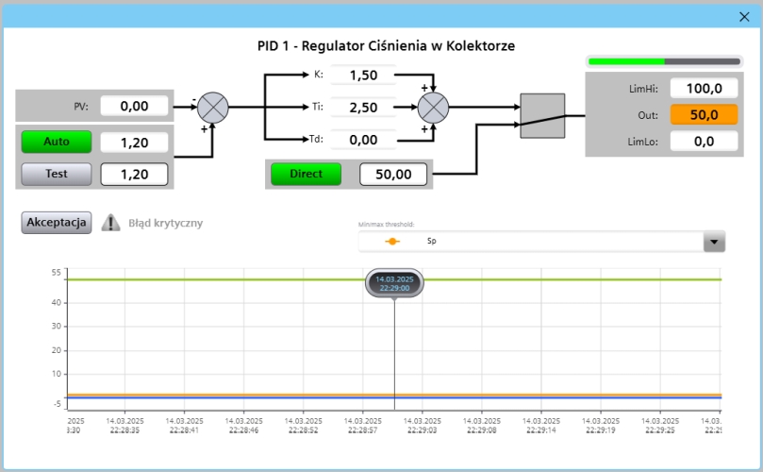Viewport: 763px width, 472px height.
Task: Select the LimLo value field 0,0
Action: (704, 142)
